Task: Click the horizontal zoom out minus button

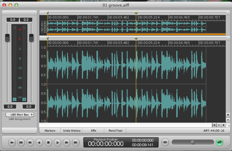Action: coord(219,125)
